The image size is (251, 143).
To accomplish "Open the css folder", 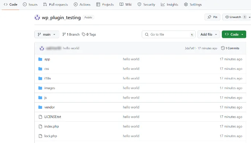I will 47,69.
